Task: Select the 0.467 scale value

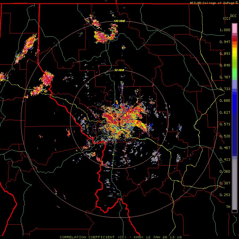Action: [x=225, y=148]
